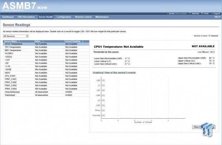Select the MB1 Temperature sensor row
Screen dimensions: 222x145
46,50
